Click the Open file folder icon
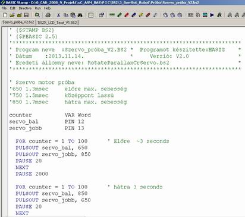 click(12, 15)
